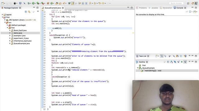Click the Coverage run icon
Image resolution: width=199 pixels, height=111 pixels.
tap(38, 3)
